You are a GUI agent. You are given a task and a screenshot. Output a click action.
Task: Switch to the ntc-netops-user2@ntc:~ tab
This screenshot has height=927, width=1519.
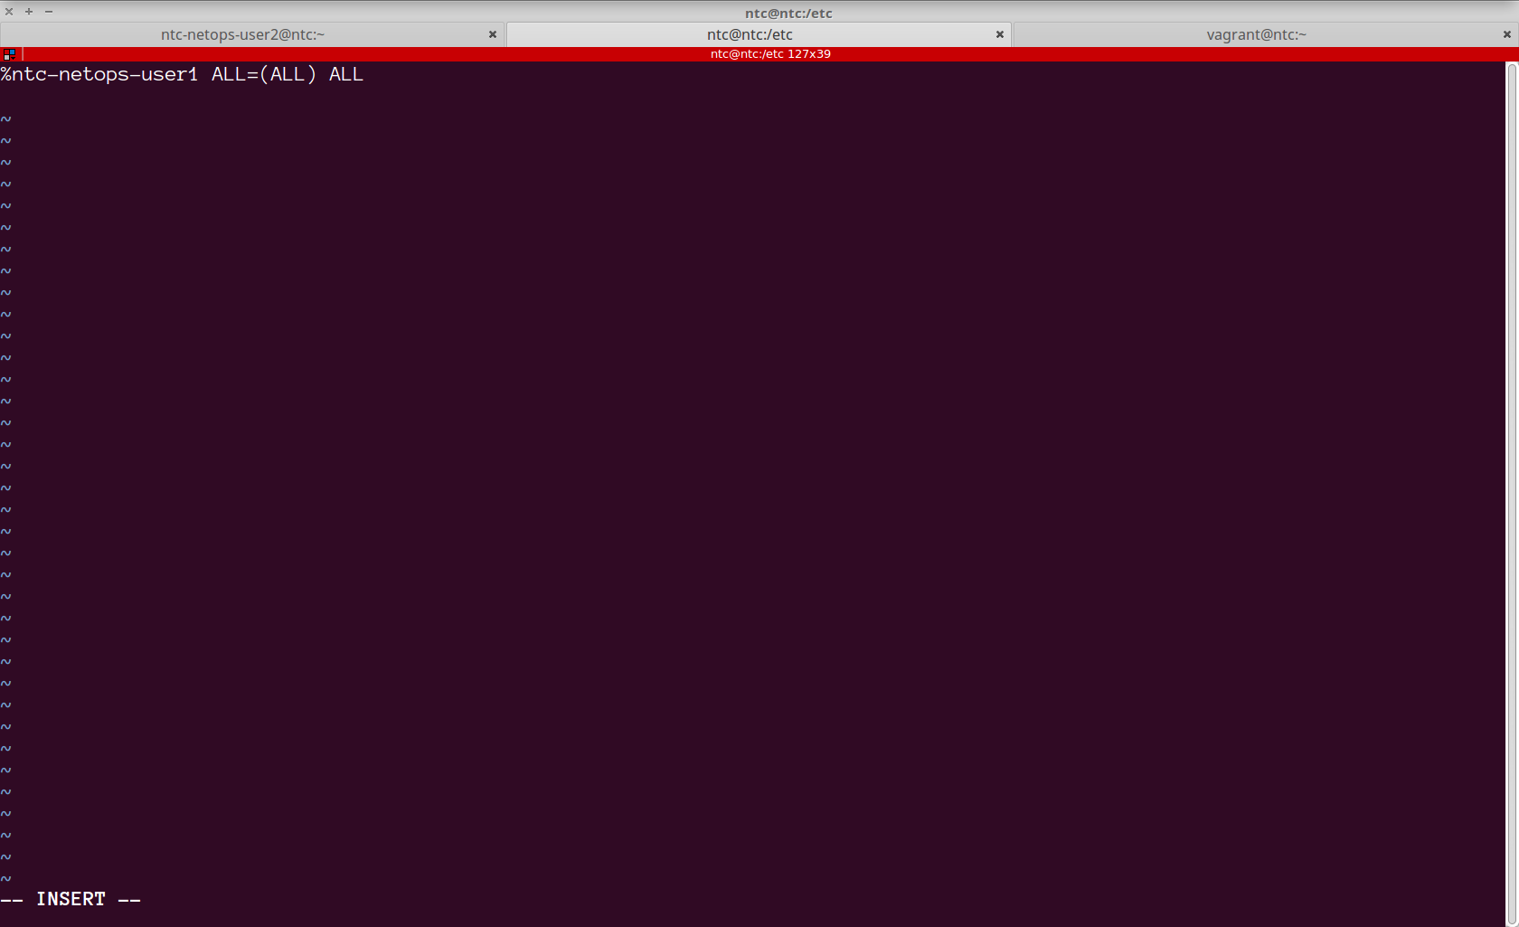pos(242,34)
